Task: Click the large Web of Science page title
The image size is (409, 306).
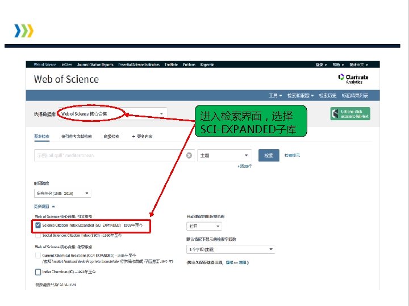Action: point(66,79)
